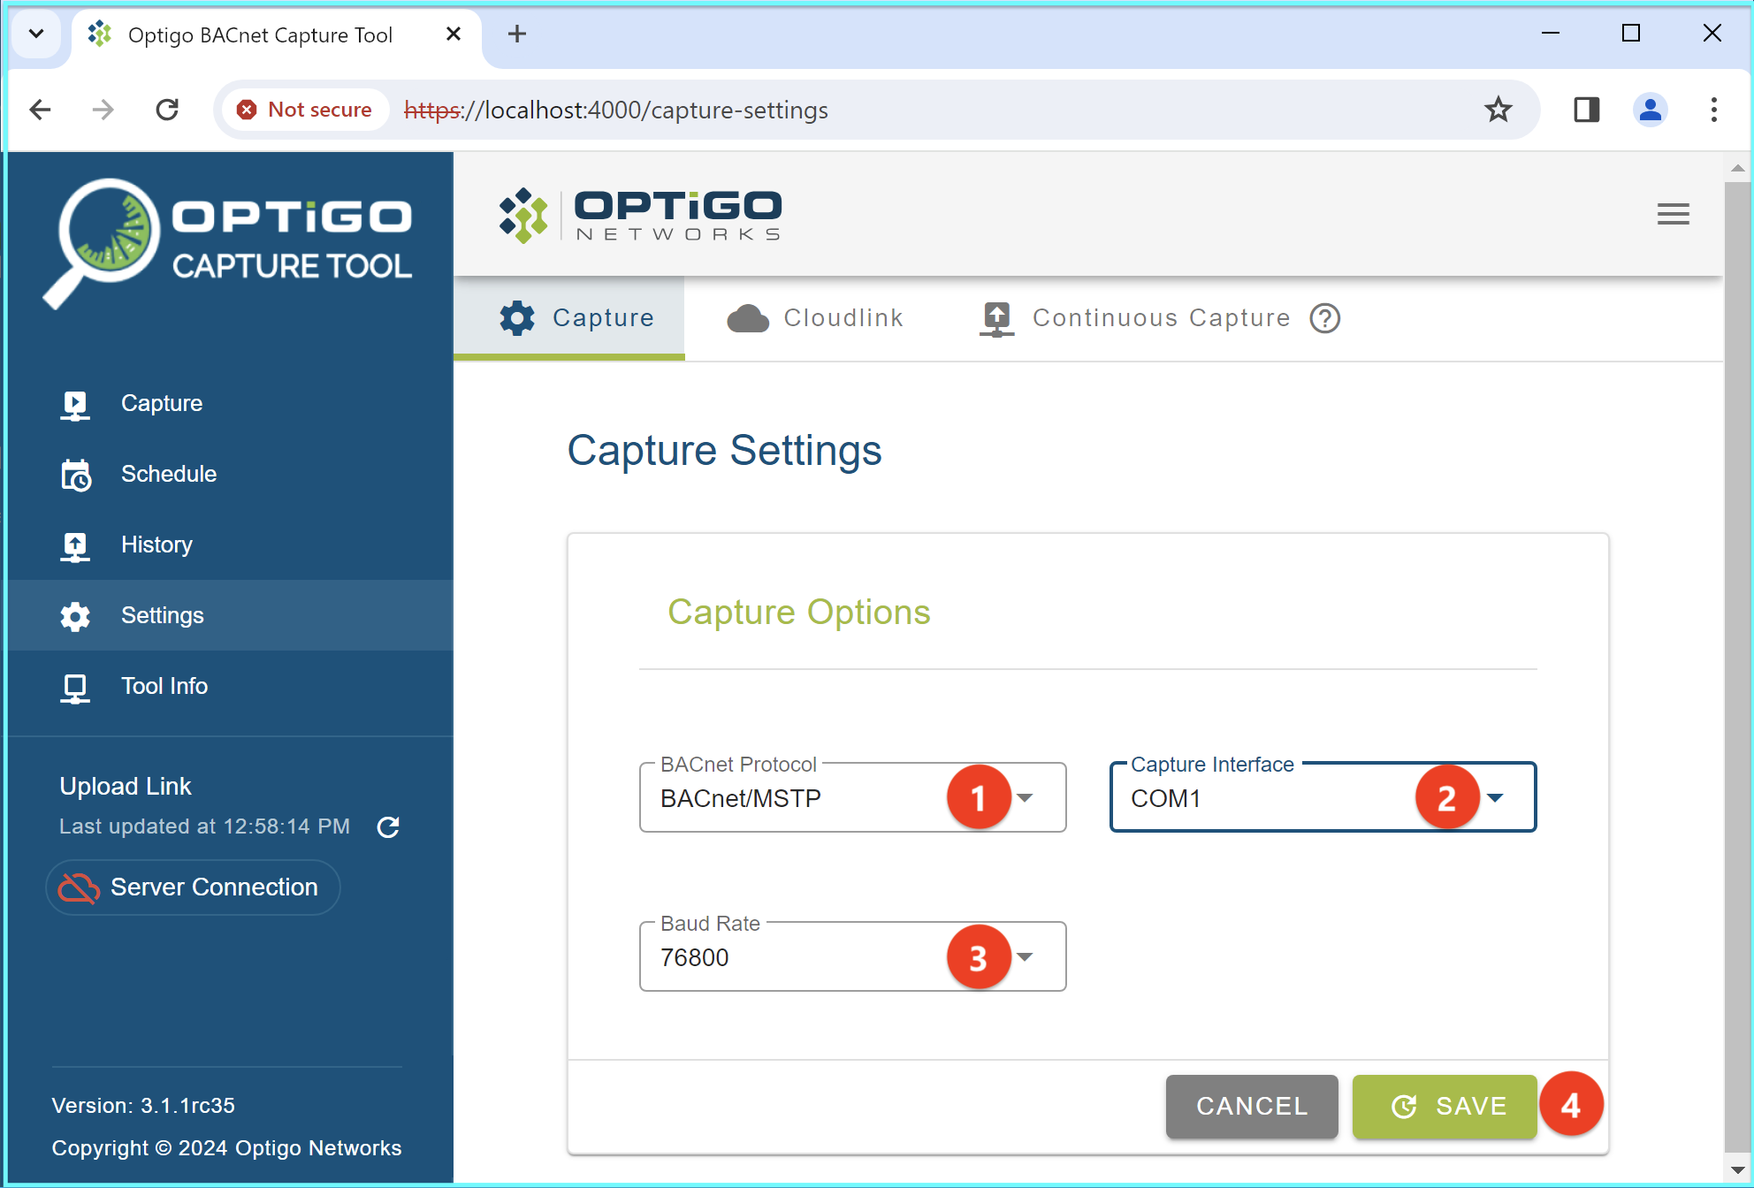Bookmark this page with the star icon

(x=1498, y=110)
